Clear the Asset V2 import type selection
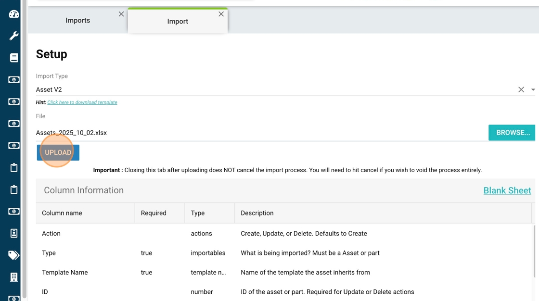539x301 pixels. [x=521, y=89]
